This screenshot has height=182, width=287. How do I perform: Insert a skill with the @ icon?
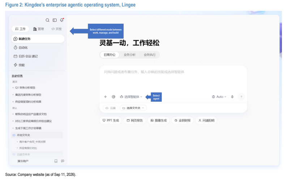(x=113, y=97)
